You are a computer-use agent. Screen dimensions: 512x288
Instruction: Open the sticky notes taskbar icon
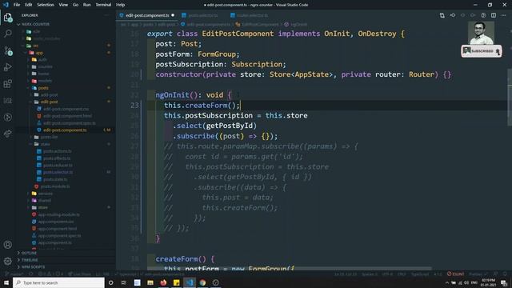(177, 282)
